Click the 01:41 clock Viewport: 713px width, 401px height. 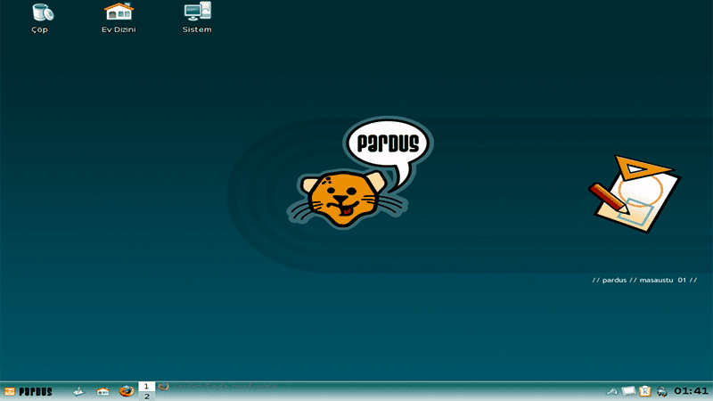691,390
